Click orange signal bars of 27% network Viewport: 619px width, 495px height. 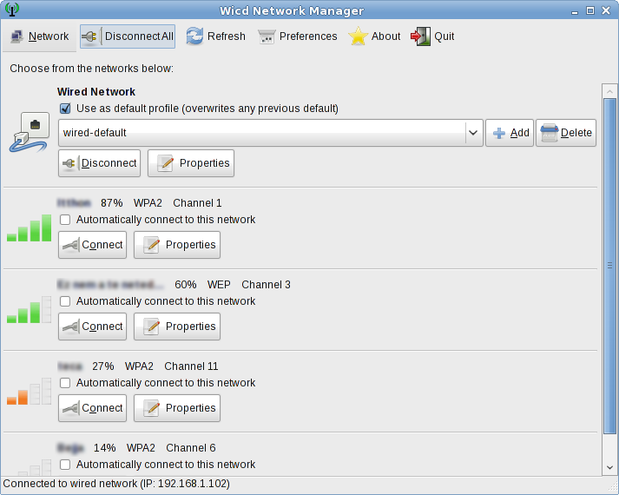click(x=30, y=391)
